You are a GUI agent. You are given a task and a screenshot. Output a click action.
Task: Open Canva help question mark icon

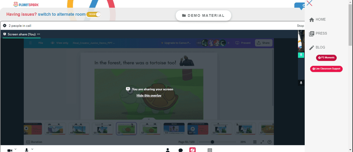[269, 142]
